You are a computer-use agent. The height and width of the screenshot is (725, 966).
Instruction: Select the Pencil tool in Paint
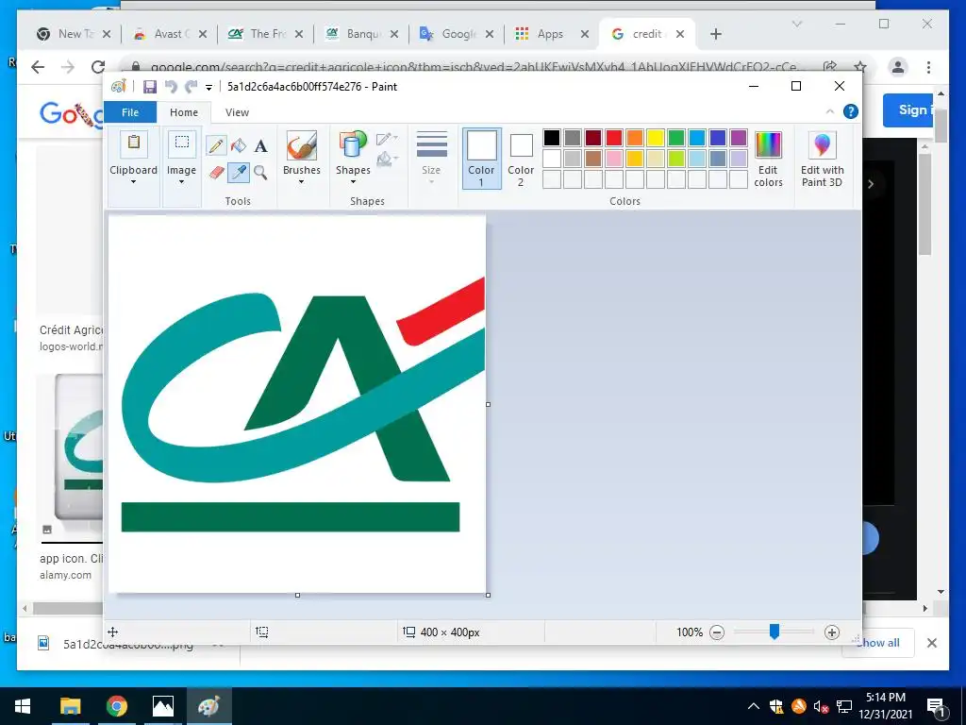(x=216, y=146)
